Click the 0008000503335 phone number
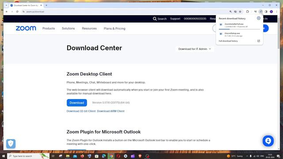 [x=195, y=19]
